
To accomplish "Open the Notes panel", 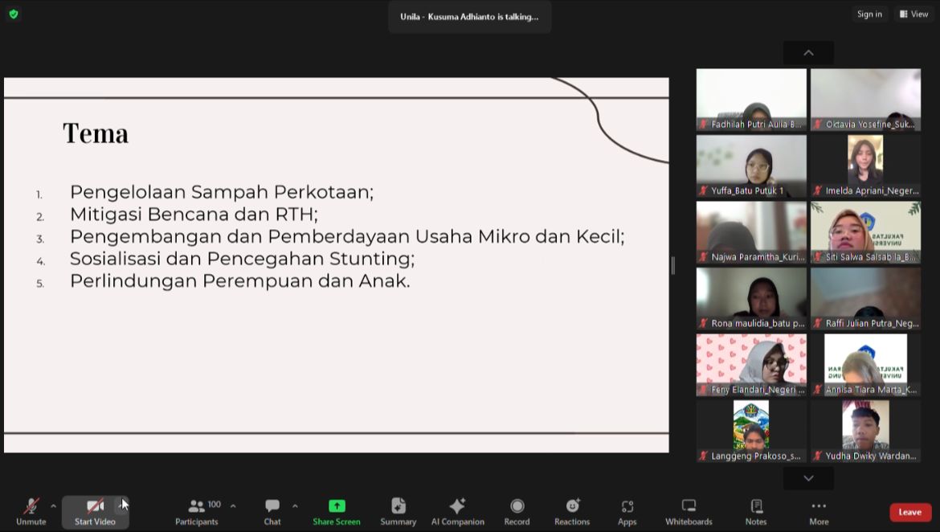I will pos(755,511).
